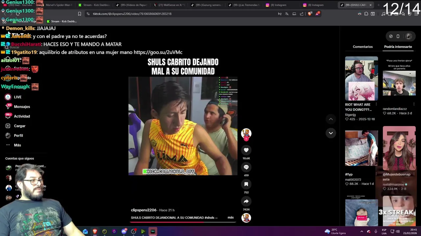Open the randomlandiazzz suggested video thumbnail
The height and width of the screenshot is (236, 421).
tap(399, 78)
